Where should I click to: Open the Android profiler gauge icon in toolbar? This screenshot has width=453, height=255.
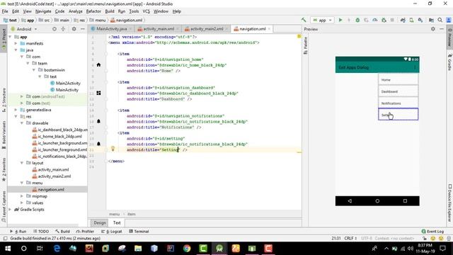click(x=374, y=20)
